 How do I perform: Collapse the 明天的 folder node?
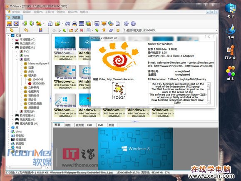21,75
